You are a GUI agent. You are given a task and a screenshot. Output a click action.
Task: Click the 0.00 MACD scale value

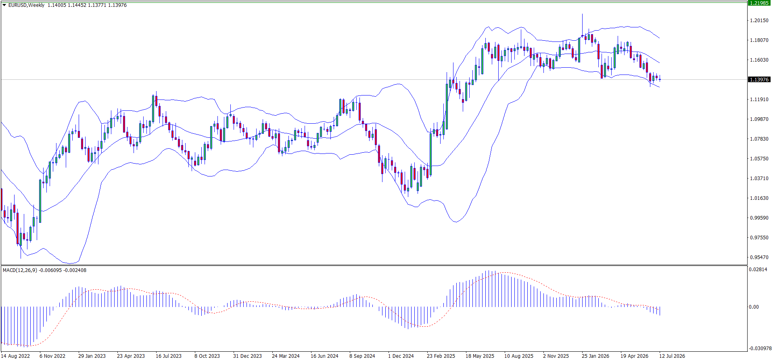pos(754,307)
